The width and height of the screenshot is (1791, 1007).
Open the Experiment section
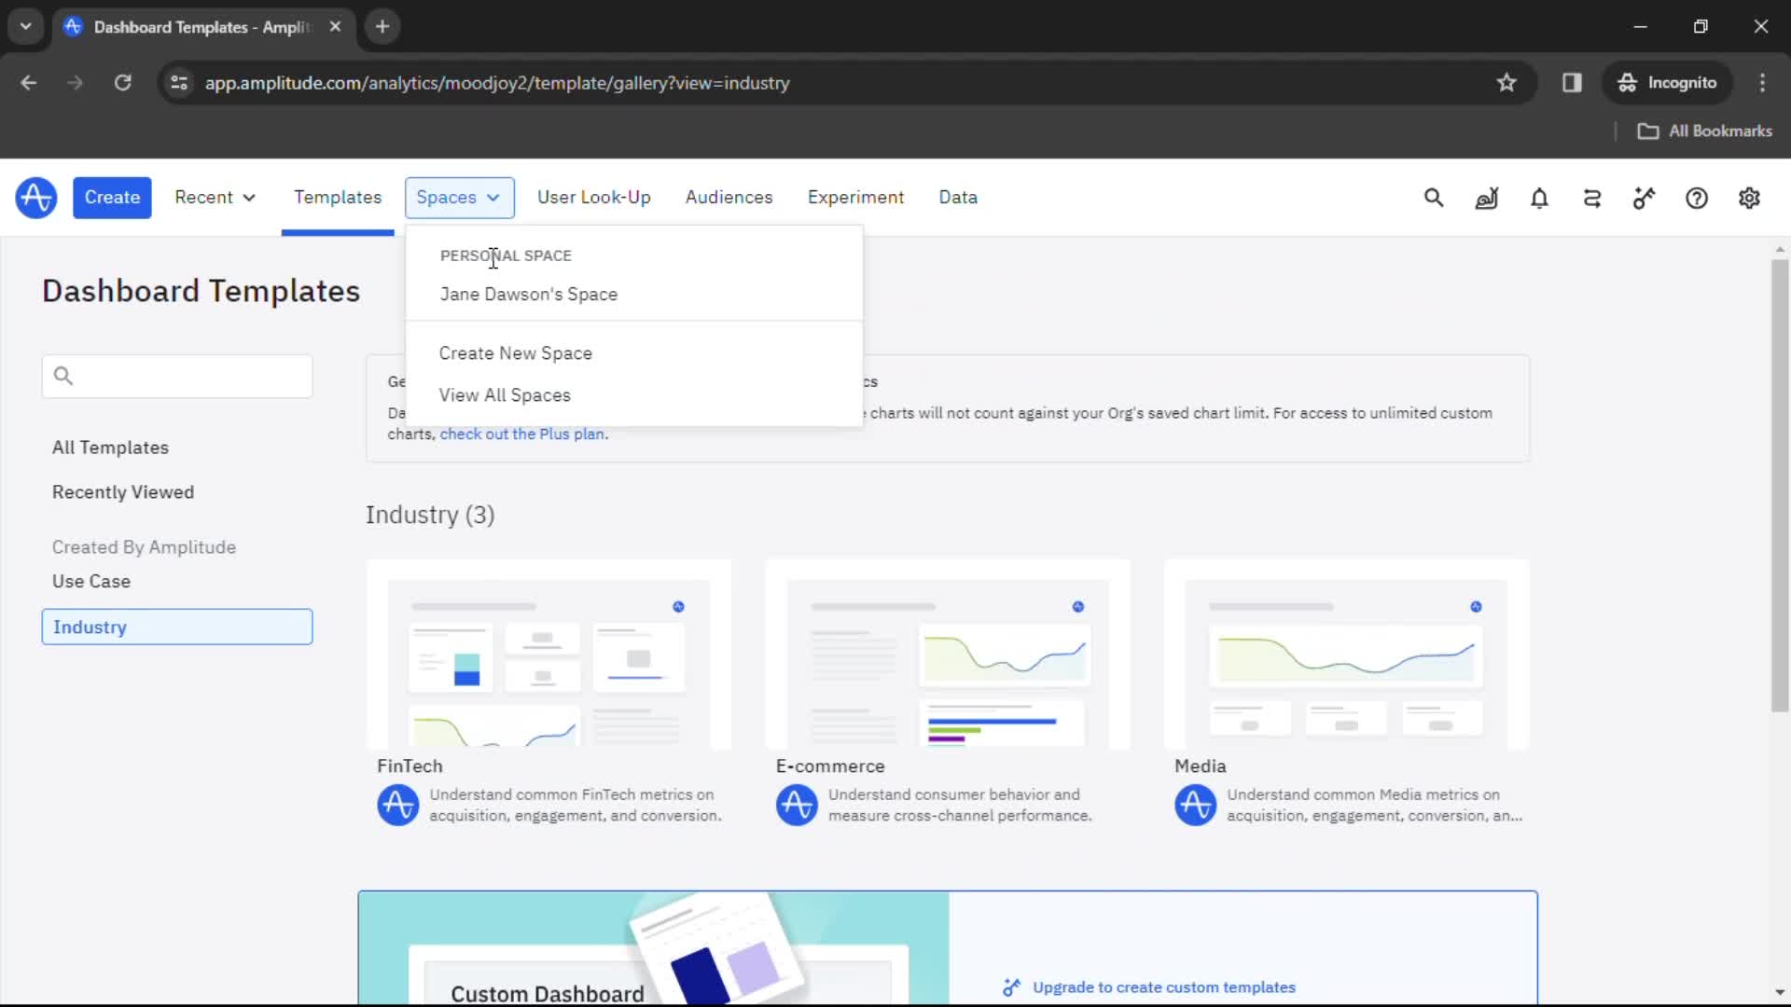click(x=855, y=198)
